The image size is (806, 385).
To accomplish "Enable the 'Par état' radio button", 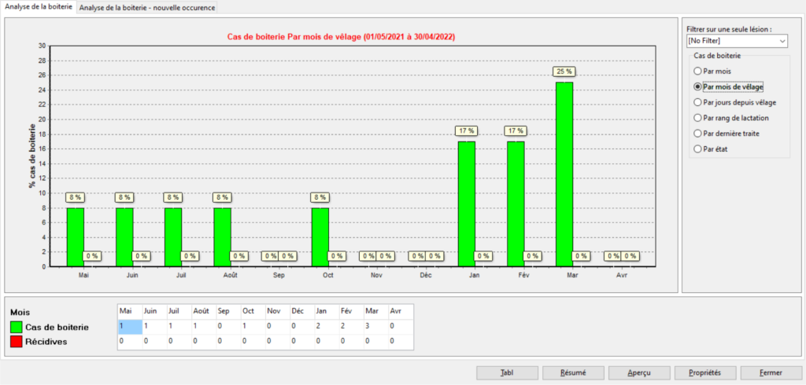I will (x=697, y=148).
